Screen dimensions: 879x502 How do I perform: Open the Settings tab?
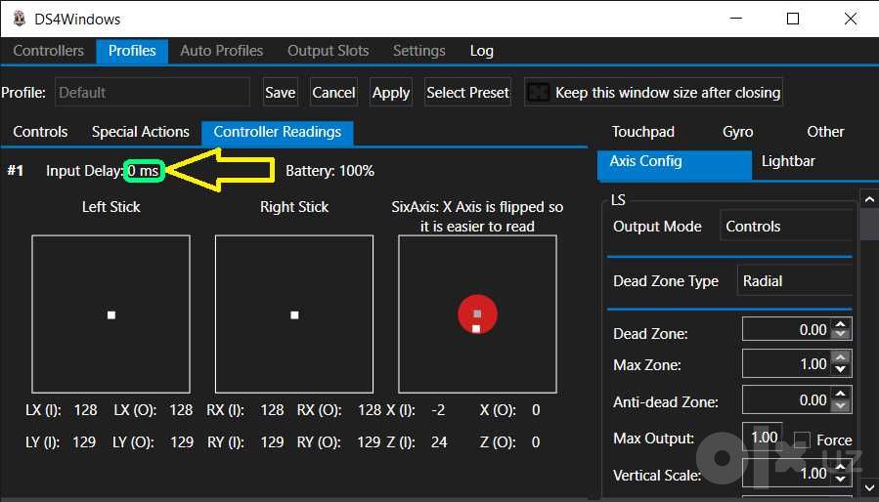click(x=418, y=51)
